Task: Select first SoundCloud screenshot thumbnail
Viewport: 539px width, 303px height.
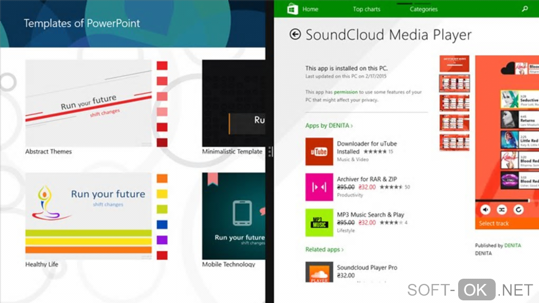Action: click(x=454, y=63)
